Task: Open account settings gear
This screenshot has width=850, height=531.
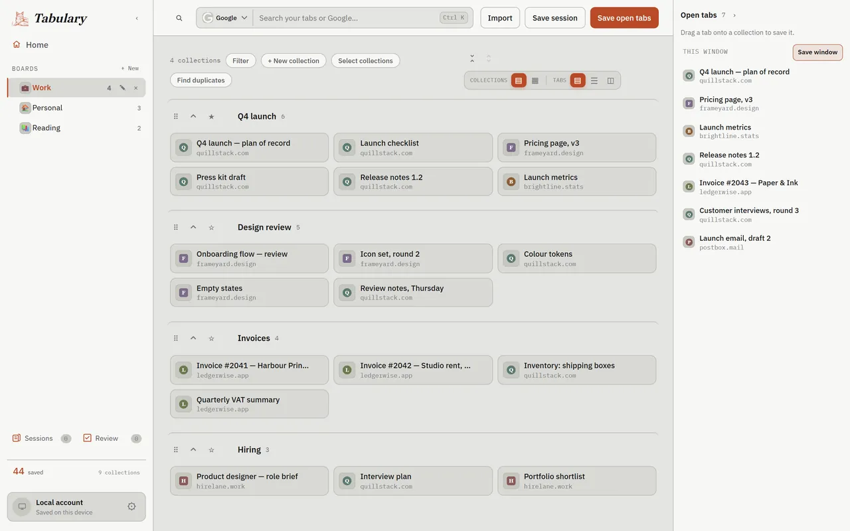Action: click(x=131, y=506)
